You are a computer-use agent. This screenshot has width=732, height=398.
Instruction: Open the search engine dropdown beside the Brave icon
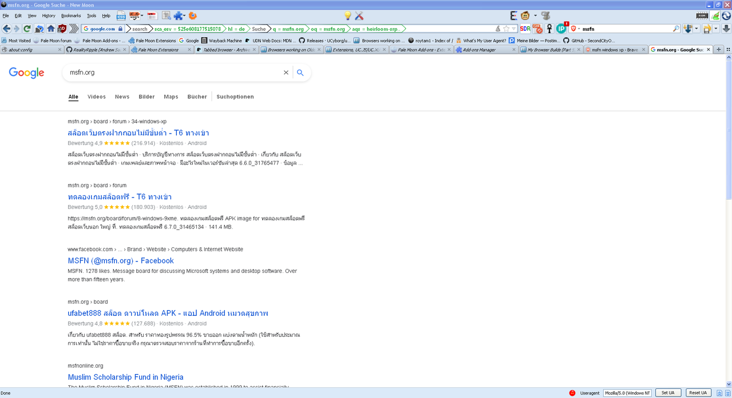point(579,29)
